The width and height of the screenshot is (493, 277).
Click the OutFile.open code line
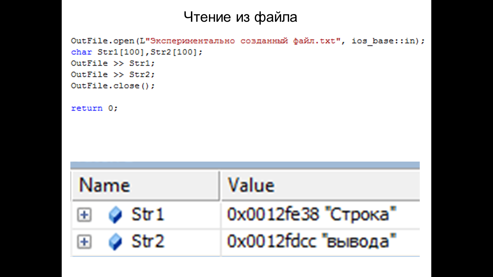coord(248,41)
